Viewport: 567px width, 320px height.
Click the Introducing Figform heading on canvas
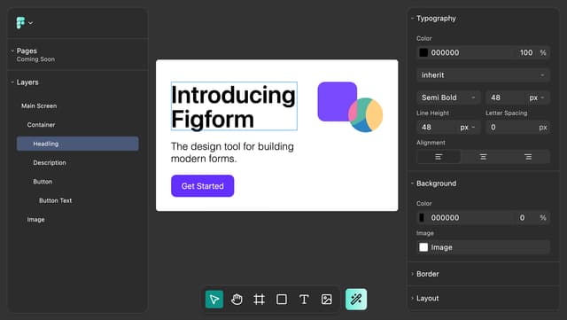[234, 106]
